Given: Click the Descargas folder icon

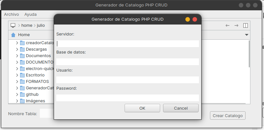Looking at the screenshot, I should 22,49.
